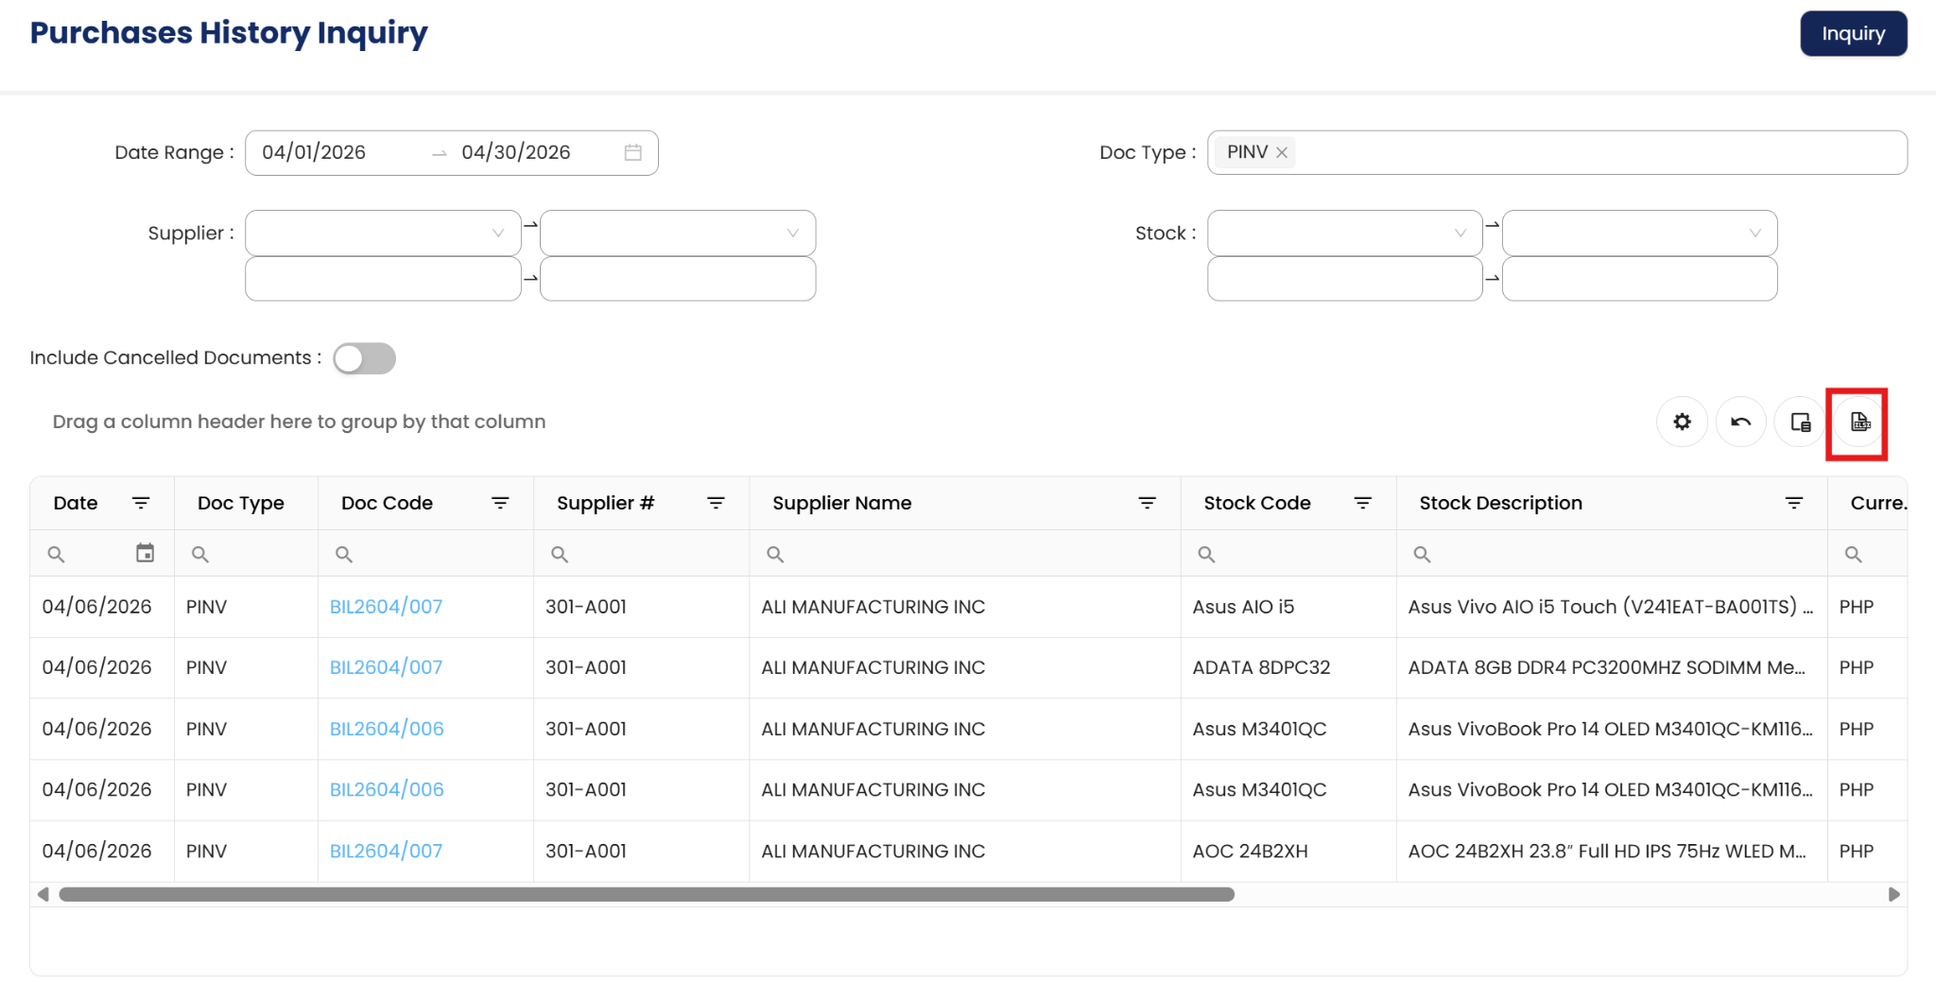
Task: Click the search magnifier under Doc Type column
Action: 200,554
